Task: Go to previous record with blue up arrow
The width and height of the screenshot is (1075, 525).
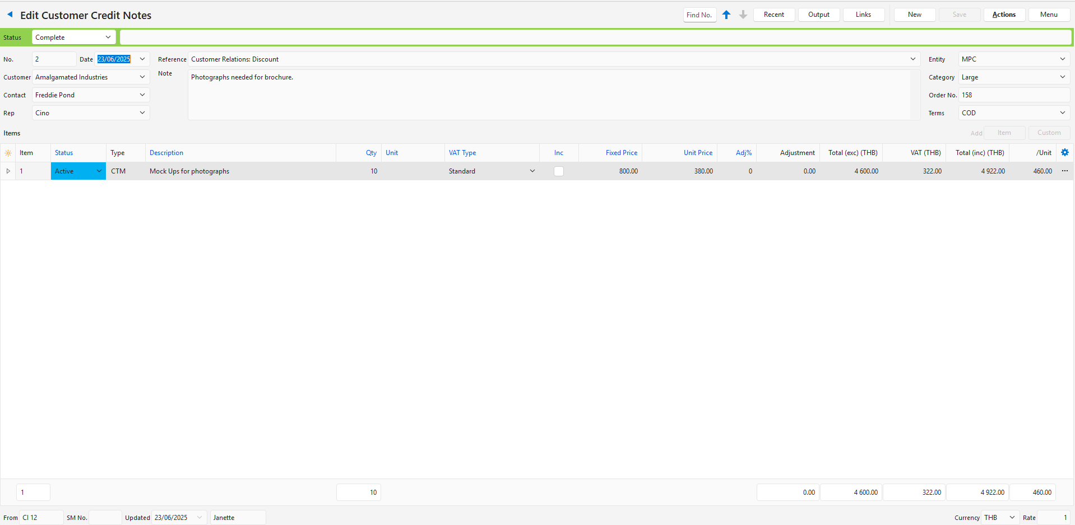Action: click(x=726, y=15)
